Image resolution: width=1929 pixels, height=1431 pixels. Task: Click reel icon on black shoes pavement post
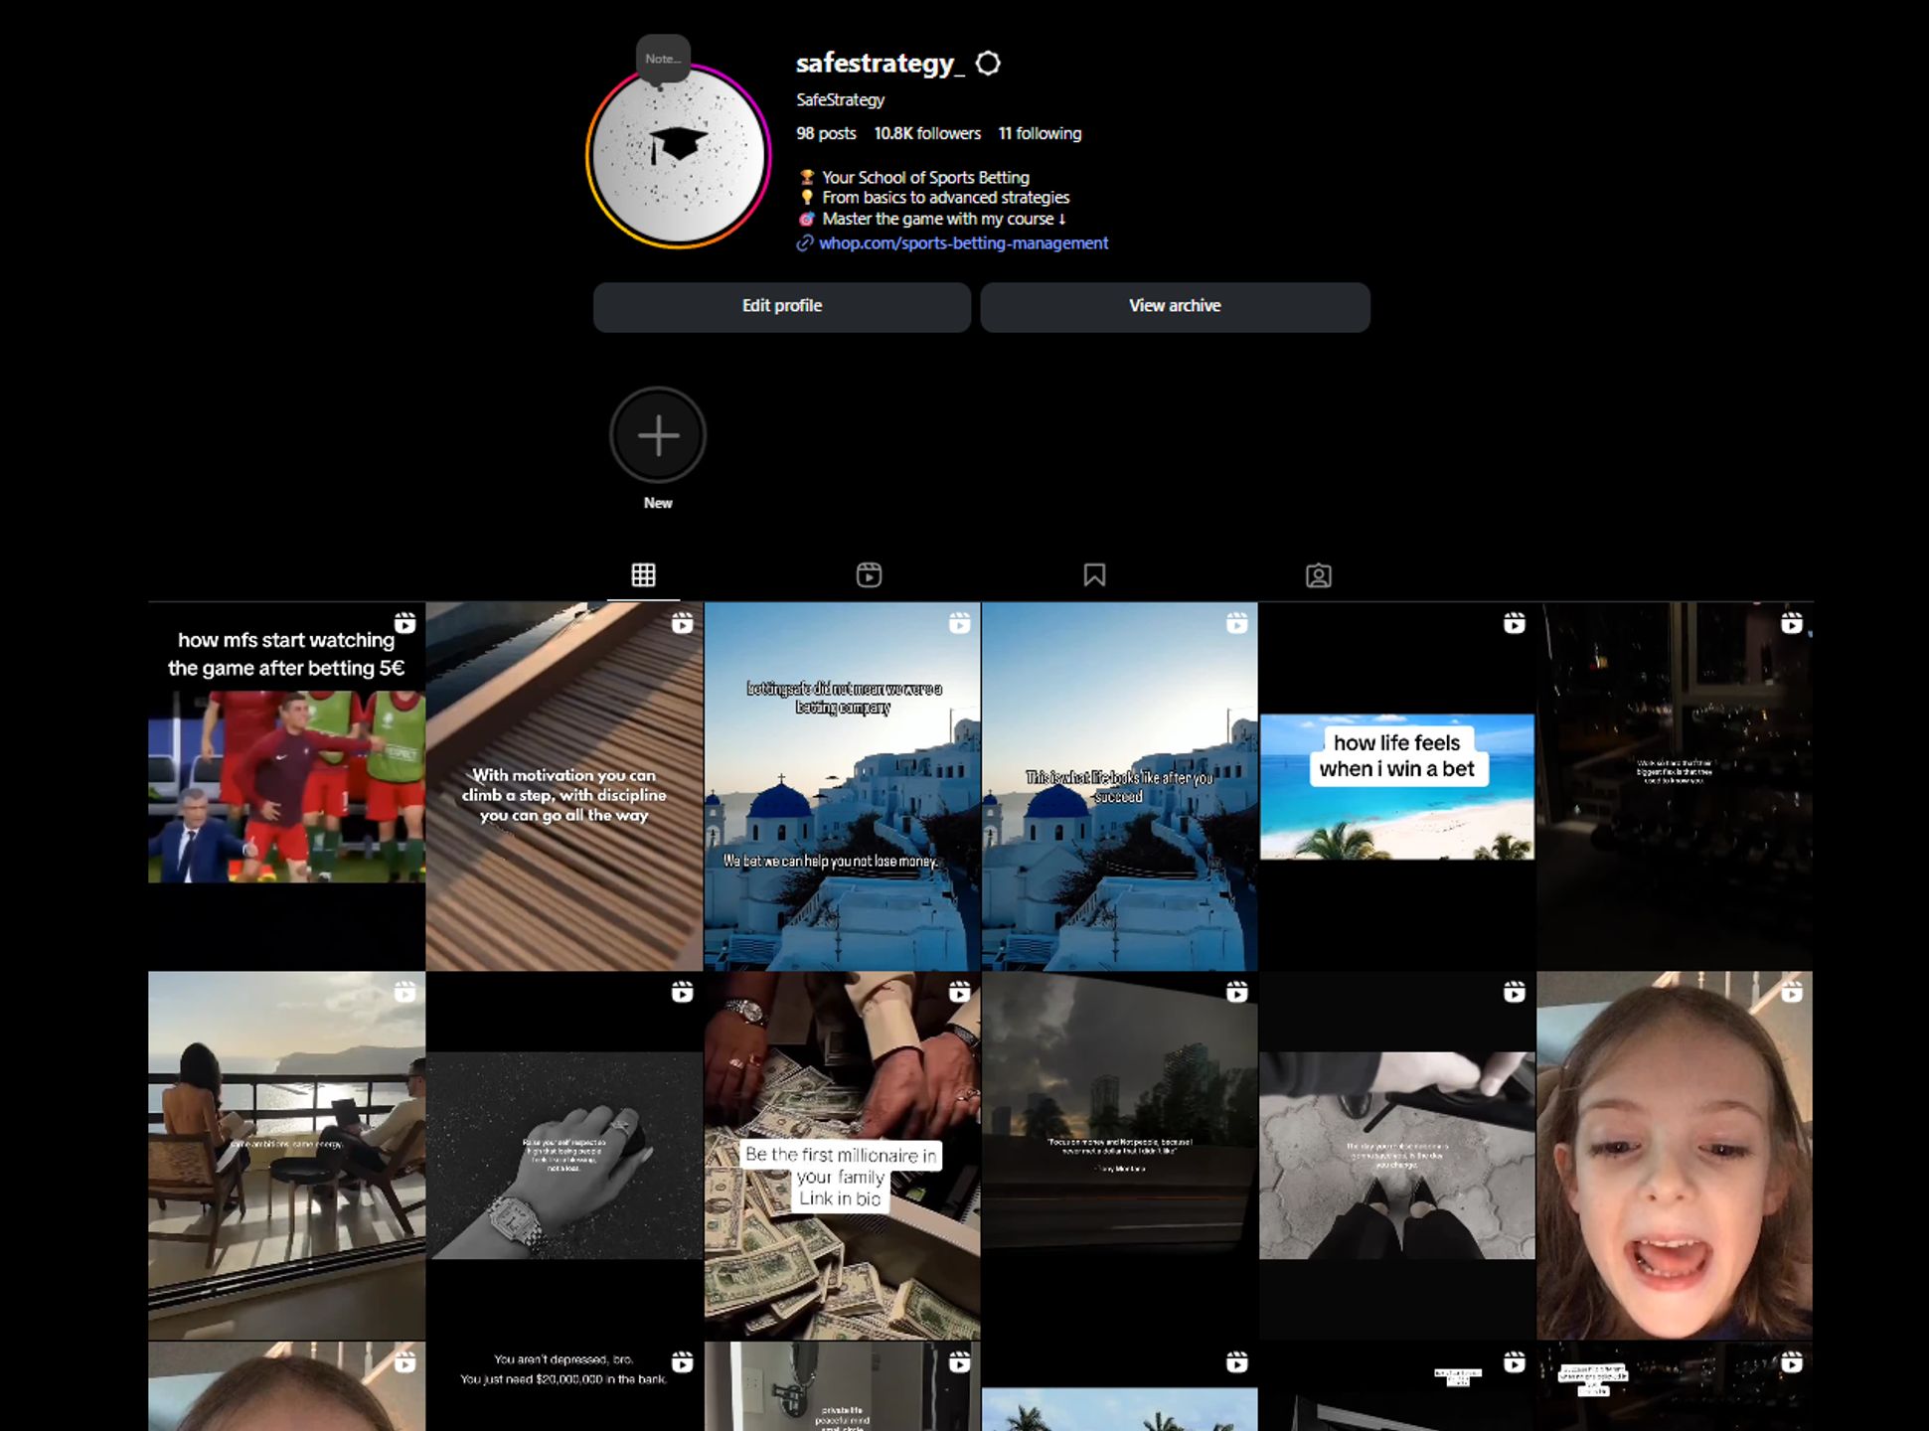(1514, 992)
